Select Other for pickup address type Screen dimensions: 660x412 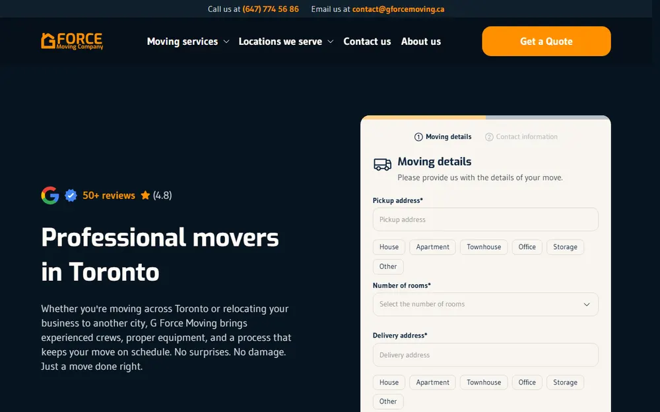click(x=388, y=266)
